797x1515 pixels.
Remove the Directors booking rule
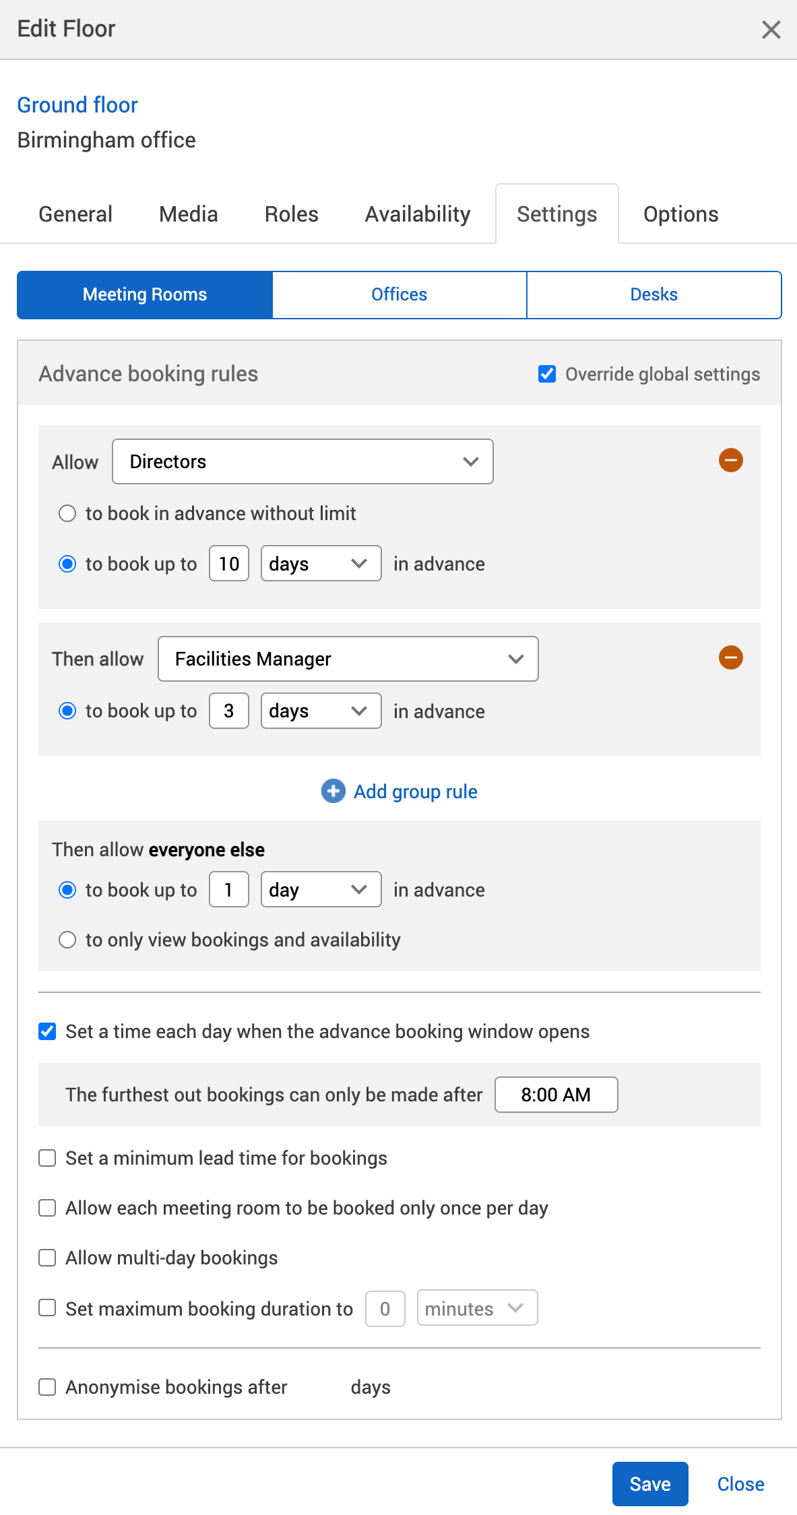point(730,460)
